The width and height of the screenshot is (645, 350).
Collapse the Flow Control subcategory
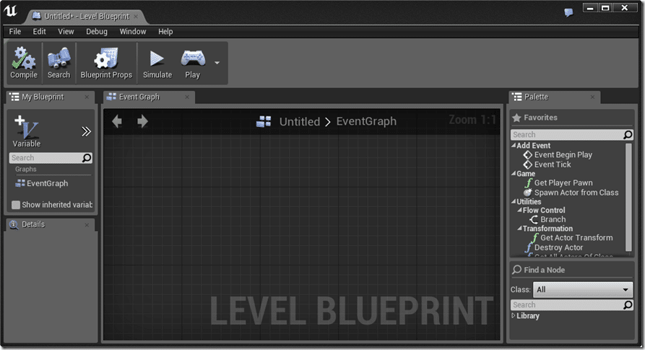coord(520,209)
